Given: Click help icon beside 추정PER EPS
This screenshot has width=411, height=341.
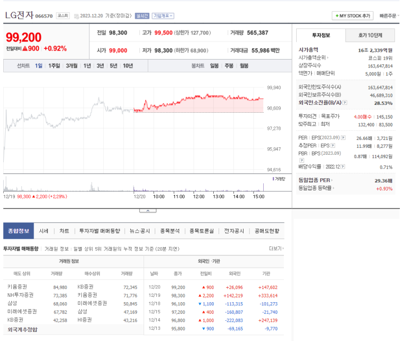Looking at the screenshot, I should [333, 146].
